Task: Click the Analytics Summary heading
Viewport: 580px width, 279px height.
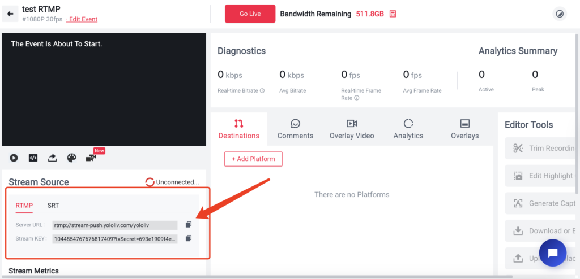Action: click(518, 51)
